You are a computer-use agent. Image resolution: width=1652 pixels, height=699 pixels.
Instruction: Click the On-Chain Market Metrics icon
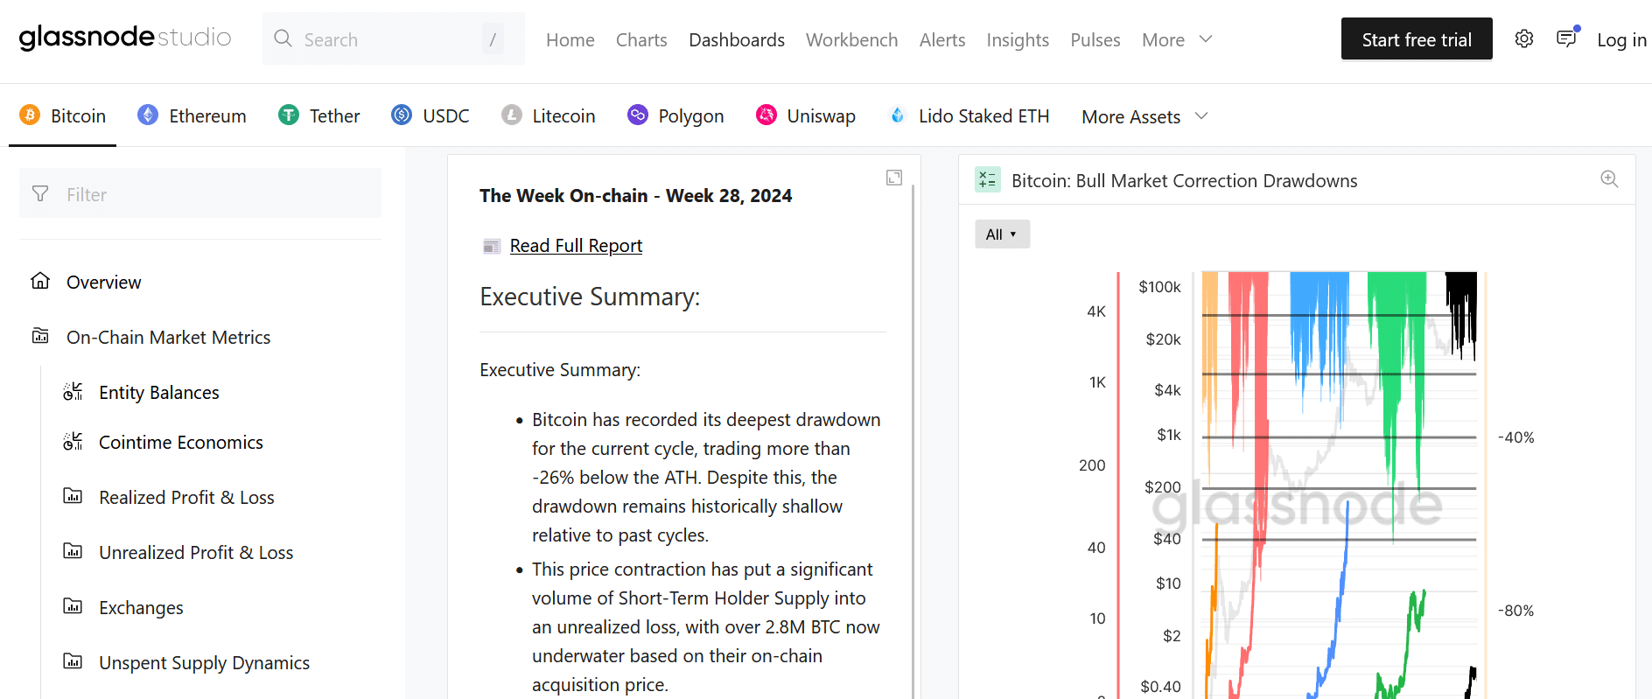pyautogui.click(x=40, y=336)
